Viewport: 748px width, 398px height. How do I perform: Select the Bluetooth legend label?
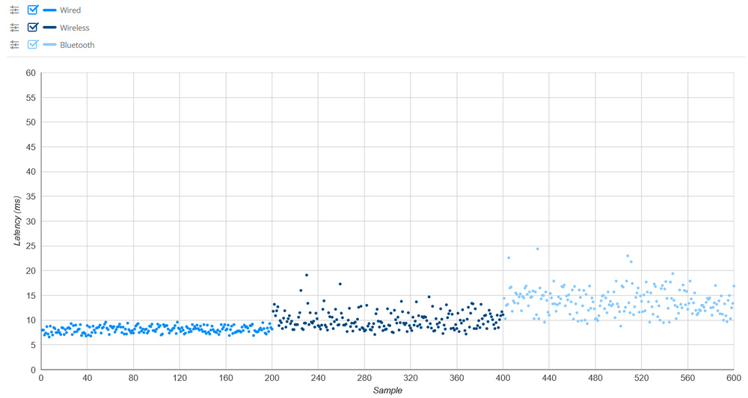pos(77,45)
